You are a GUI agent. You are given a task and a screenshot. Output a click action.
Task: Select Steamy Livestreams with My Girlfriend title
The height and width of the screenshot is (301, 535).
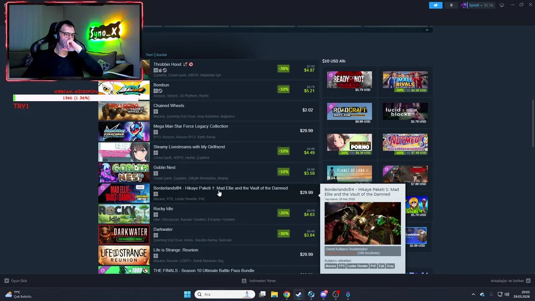[189, 147]
